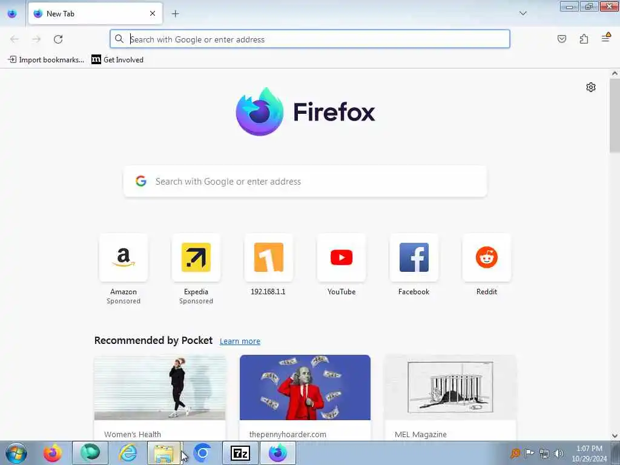The height and width of the screenshot is (465, 620).
Task: Launch Firefox from the taskbar orange icon
Action: click(x=53, y=453)
